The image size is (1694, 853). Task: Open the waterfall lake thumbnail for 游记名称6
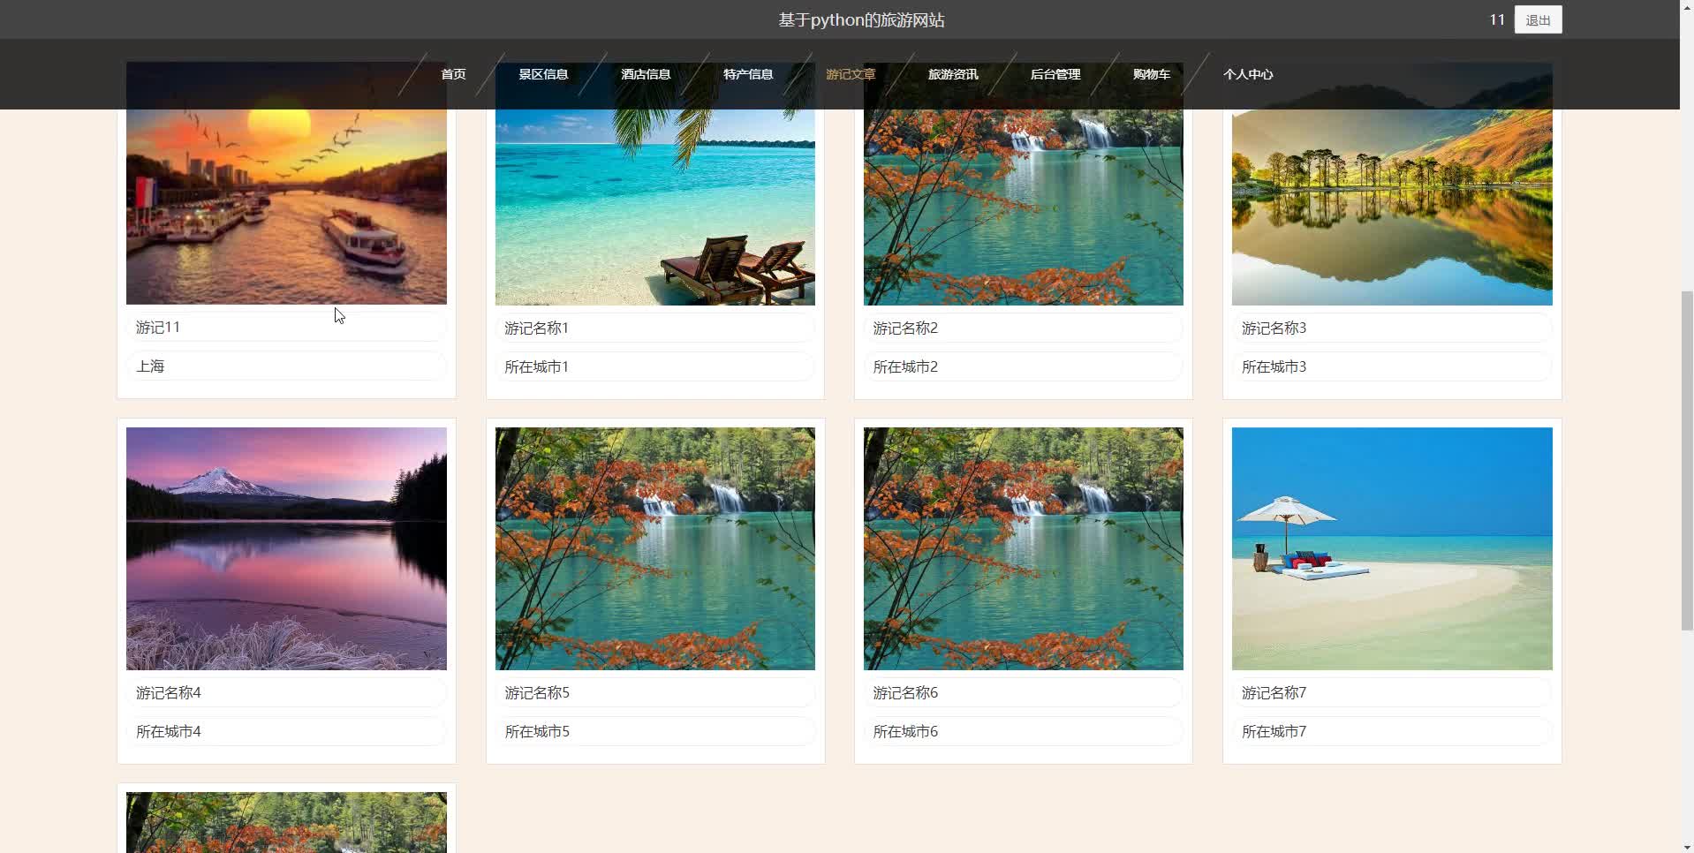(x=1023, y=548)
